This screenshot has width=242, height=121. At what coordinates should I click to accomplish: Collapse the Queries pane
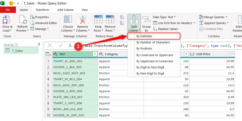pyautogui.click(x=39, y=44)
